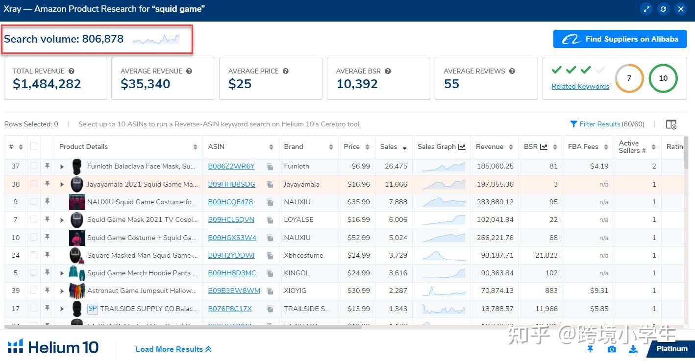The image size is (695, 364).
Task: Click the vertical table scrollbar
Action: (x=686, y=152)
